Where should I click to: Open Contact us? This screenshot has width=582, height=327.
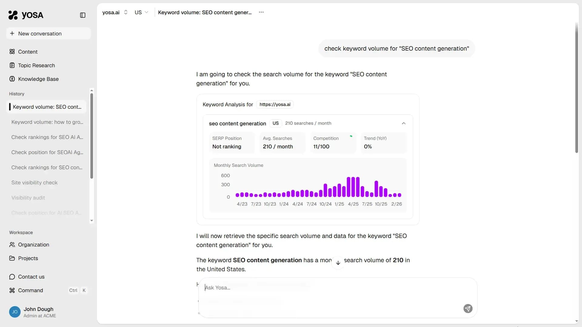click(x=48, y=277)
